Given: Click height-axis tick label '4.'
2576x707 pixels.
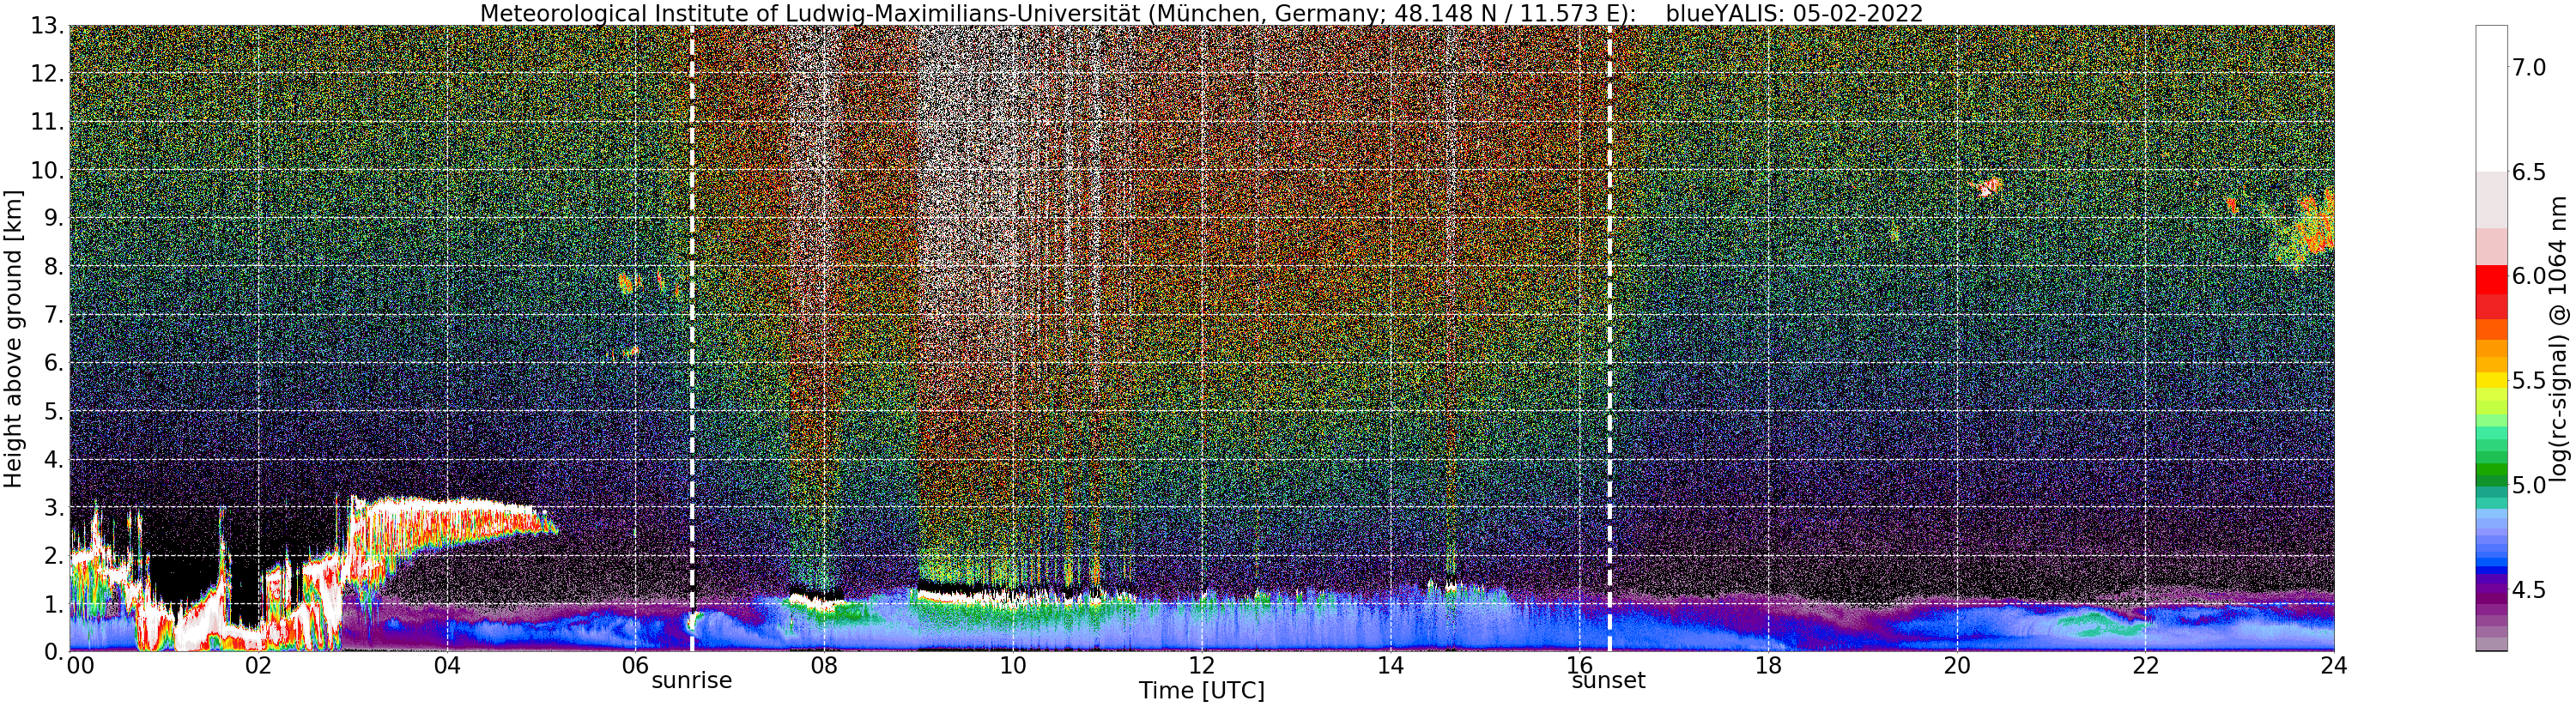Looking at the screenshot, I should pyautogui.click(x=54, y=460).
